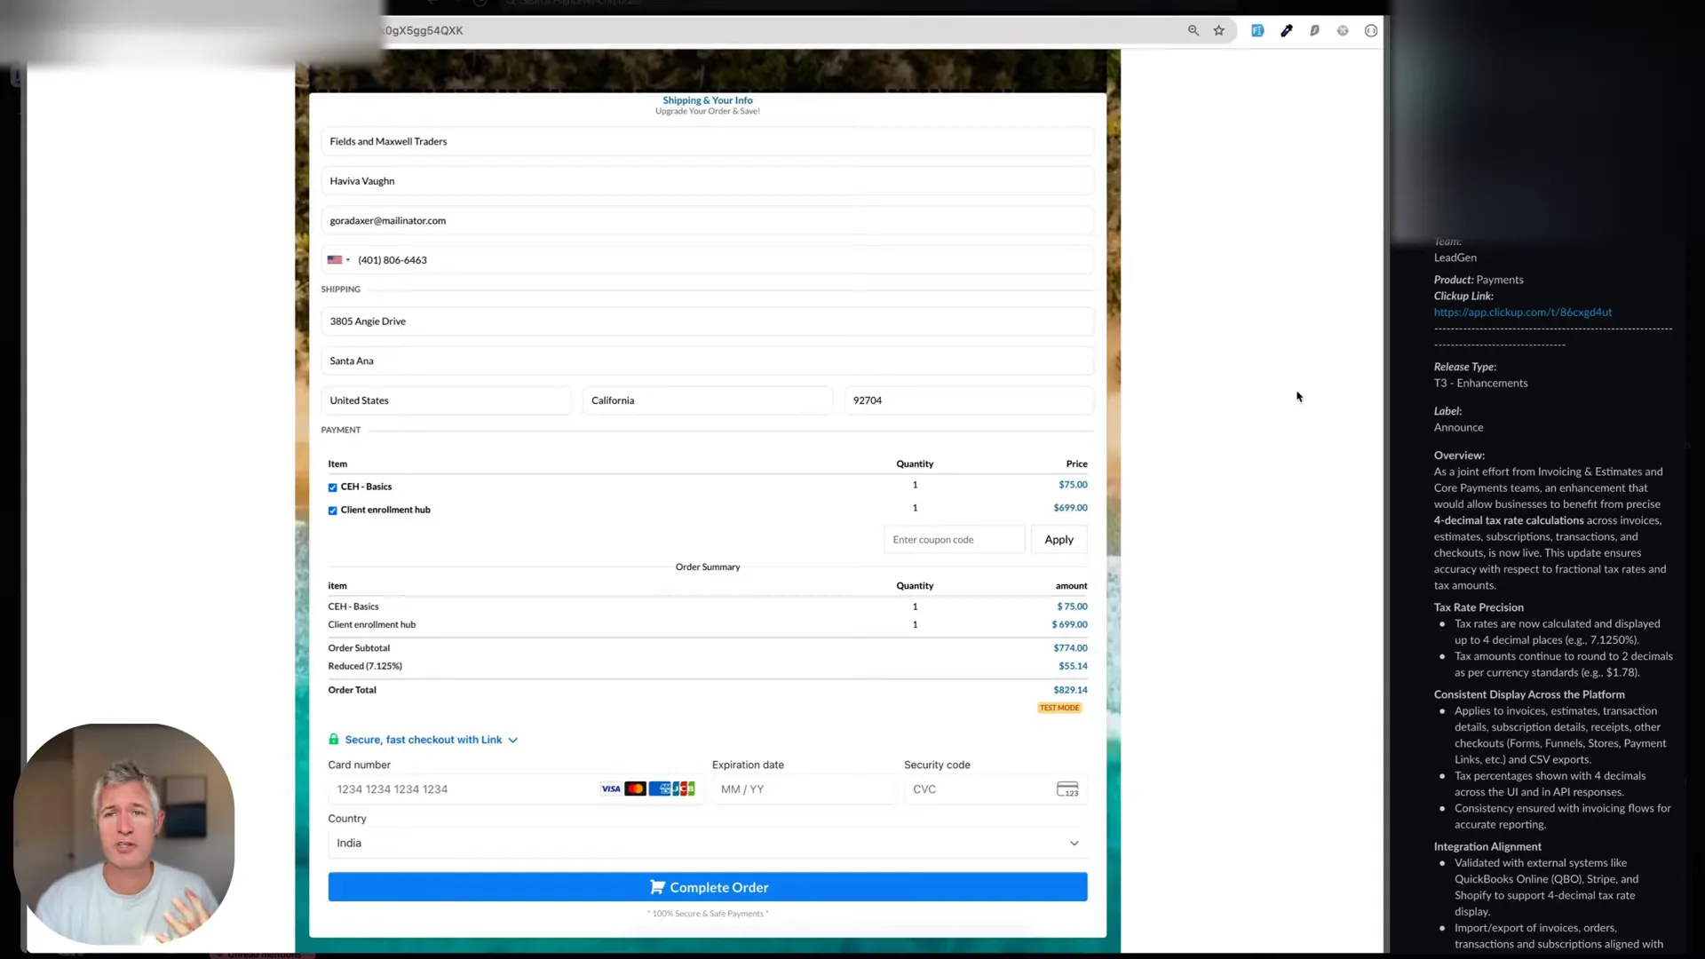Click the TEST MODE badge
Image resolution: width=1705 pixels, height=959 pixels.
[1059, 708]
